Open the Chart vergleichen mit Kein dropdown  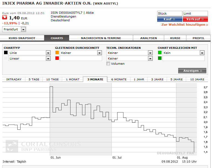click(183, 53)
